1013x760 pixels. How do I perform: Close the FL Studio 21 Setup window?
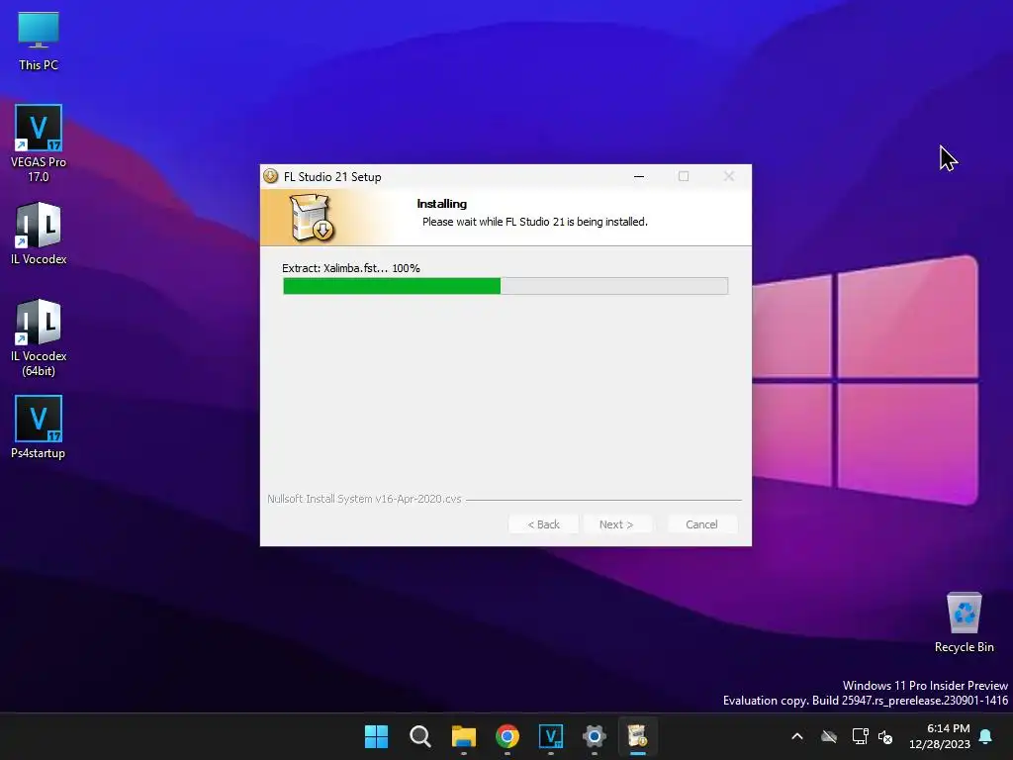729,176
